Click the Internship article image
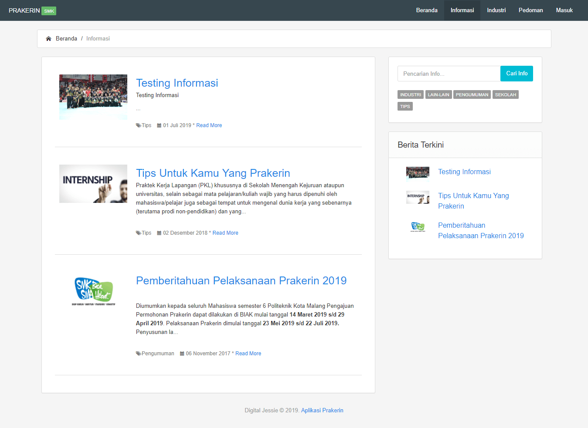 [93, 184]
